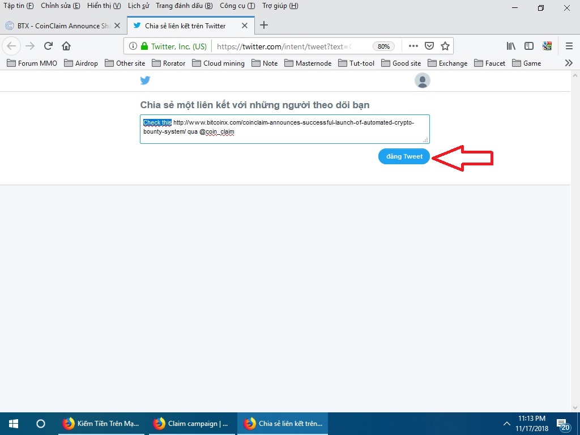Click the Twitter bird logo
This screenshot has width=580, height=435.
[x=145, y=80]
